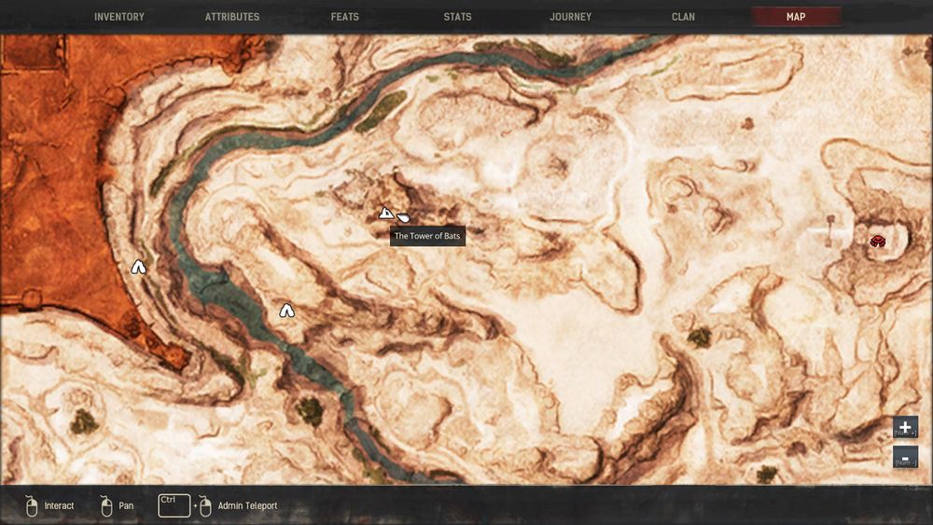
Task: Click the Ctrl key hint icon
Action: [174, 504]
